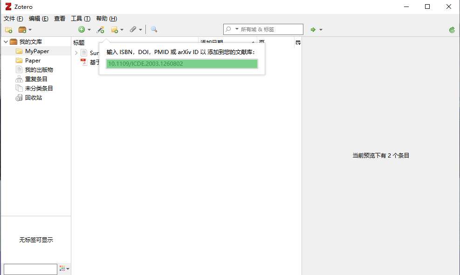Image resolution: width=460 pixels, height=275 pixels.
Task: Collapse the 我的文库 tree node
Action: point(6,41)
